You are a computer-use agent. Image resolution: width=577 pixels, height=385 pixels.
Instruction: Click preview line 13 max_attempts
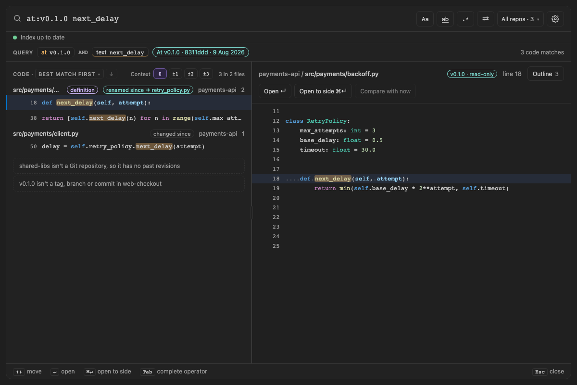pos(412,130)
